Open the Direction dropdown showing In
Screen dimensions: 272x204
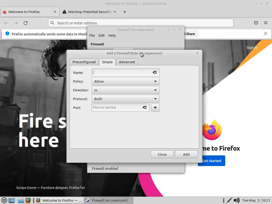pos(125,90)
